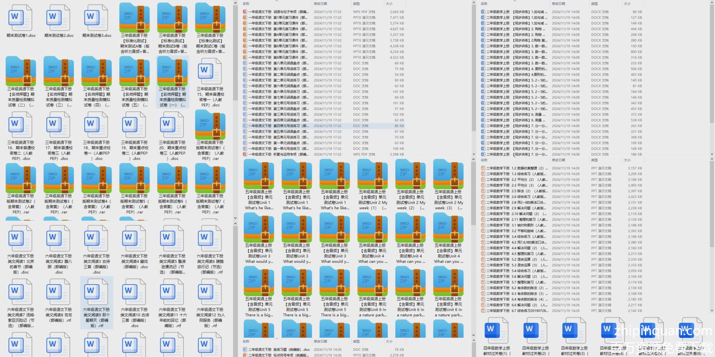The width and height of the screenshot is (715, 357).
Task: Click 类型 header in 二年级数学下册 list
Action: click(x=594, y=160)
